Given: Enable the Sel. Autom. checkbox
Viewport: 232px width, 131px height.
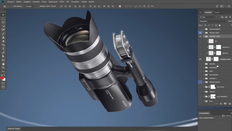Looking at the screenshot, I should coord(12,6).
